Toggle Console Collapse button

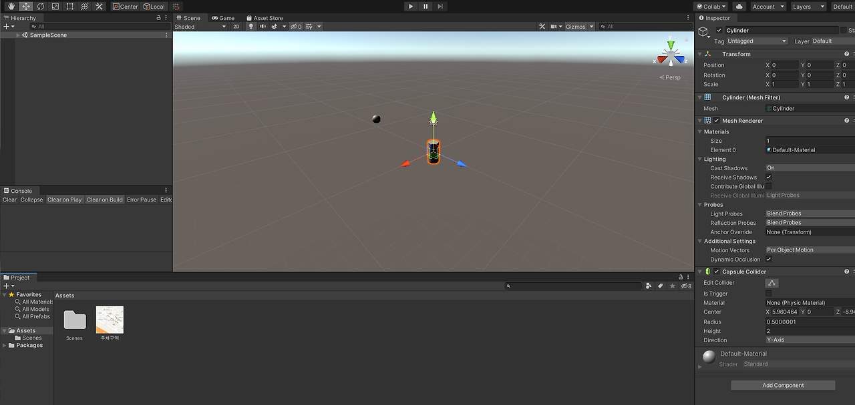(31, 199)
